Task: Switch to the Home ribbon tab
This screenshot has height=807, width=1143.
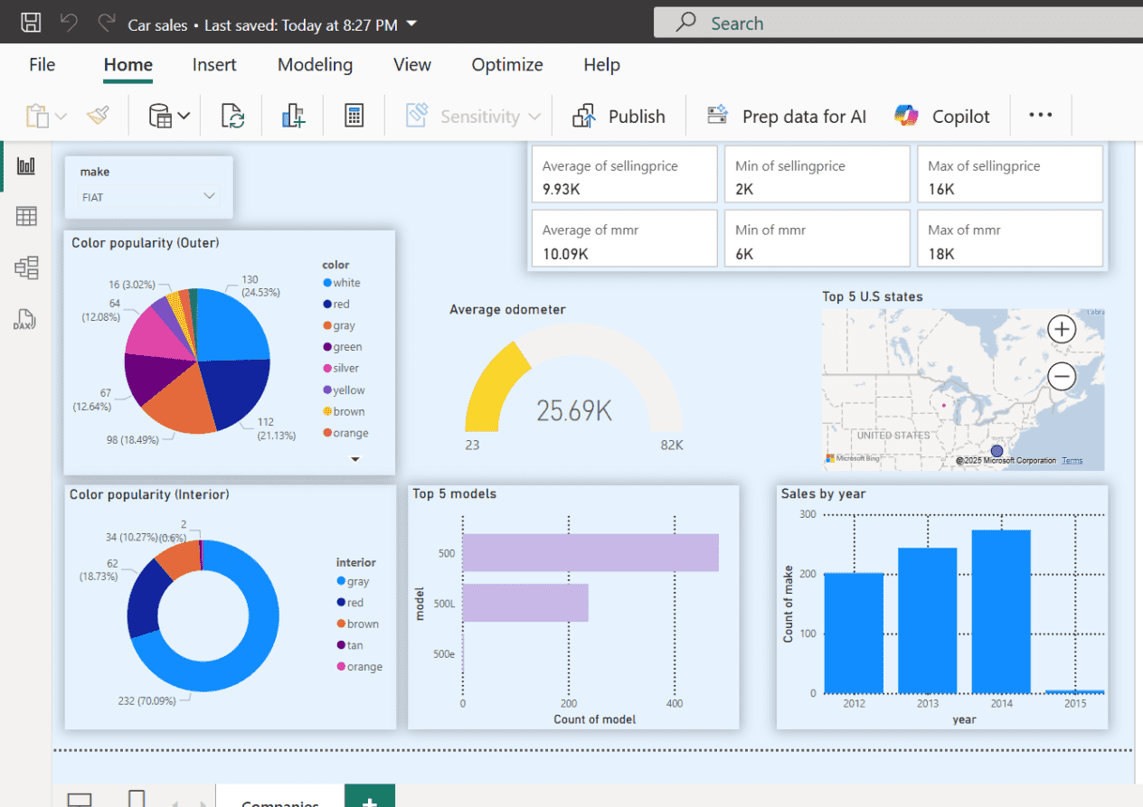Action: click(x=128, y=65)
